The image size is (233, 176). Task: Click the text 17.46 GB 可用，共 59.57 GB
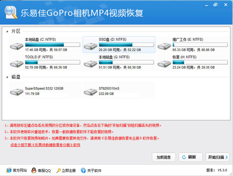tap(46, 50)
